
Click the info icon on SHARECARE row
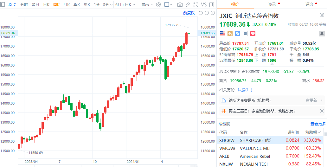point(269,140)
